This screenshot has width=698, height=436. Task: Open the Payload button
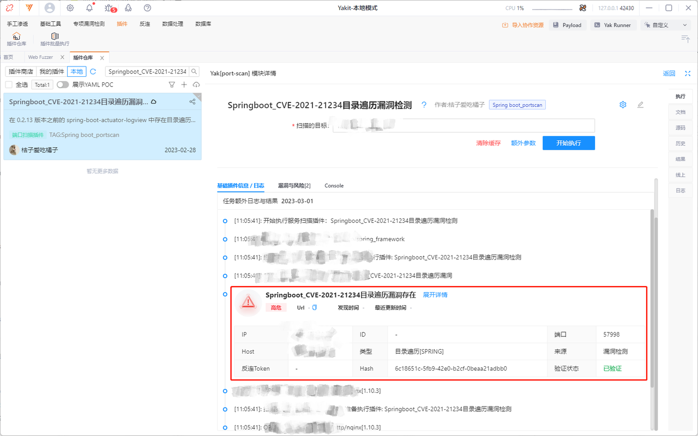567,25
